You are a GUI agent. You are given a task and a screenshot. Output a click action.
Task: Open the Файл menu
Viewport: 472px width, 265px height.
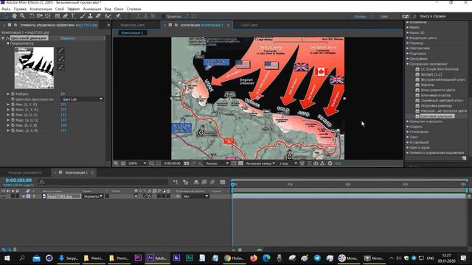point(6,9)
